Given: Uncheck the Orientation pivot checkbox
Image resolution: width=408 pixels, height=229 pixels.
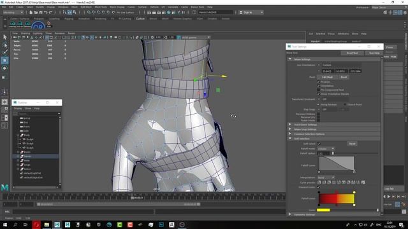Looking at the screenshot, I should pyautogui.click(x=319, y=86).
